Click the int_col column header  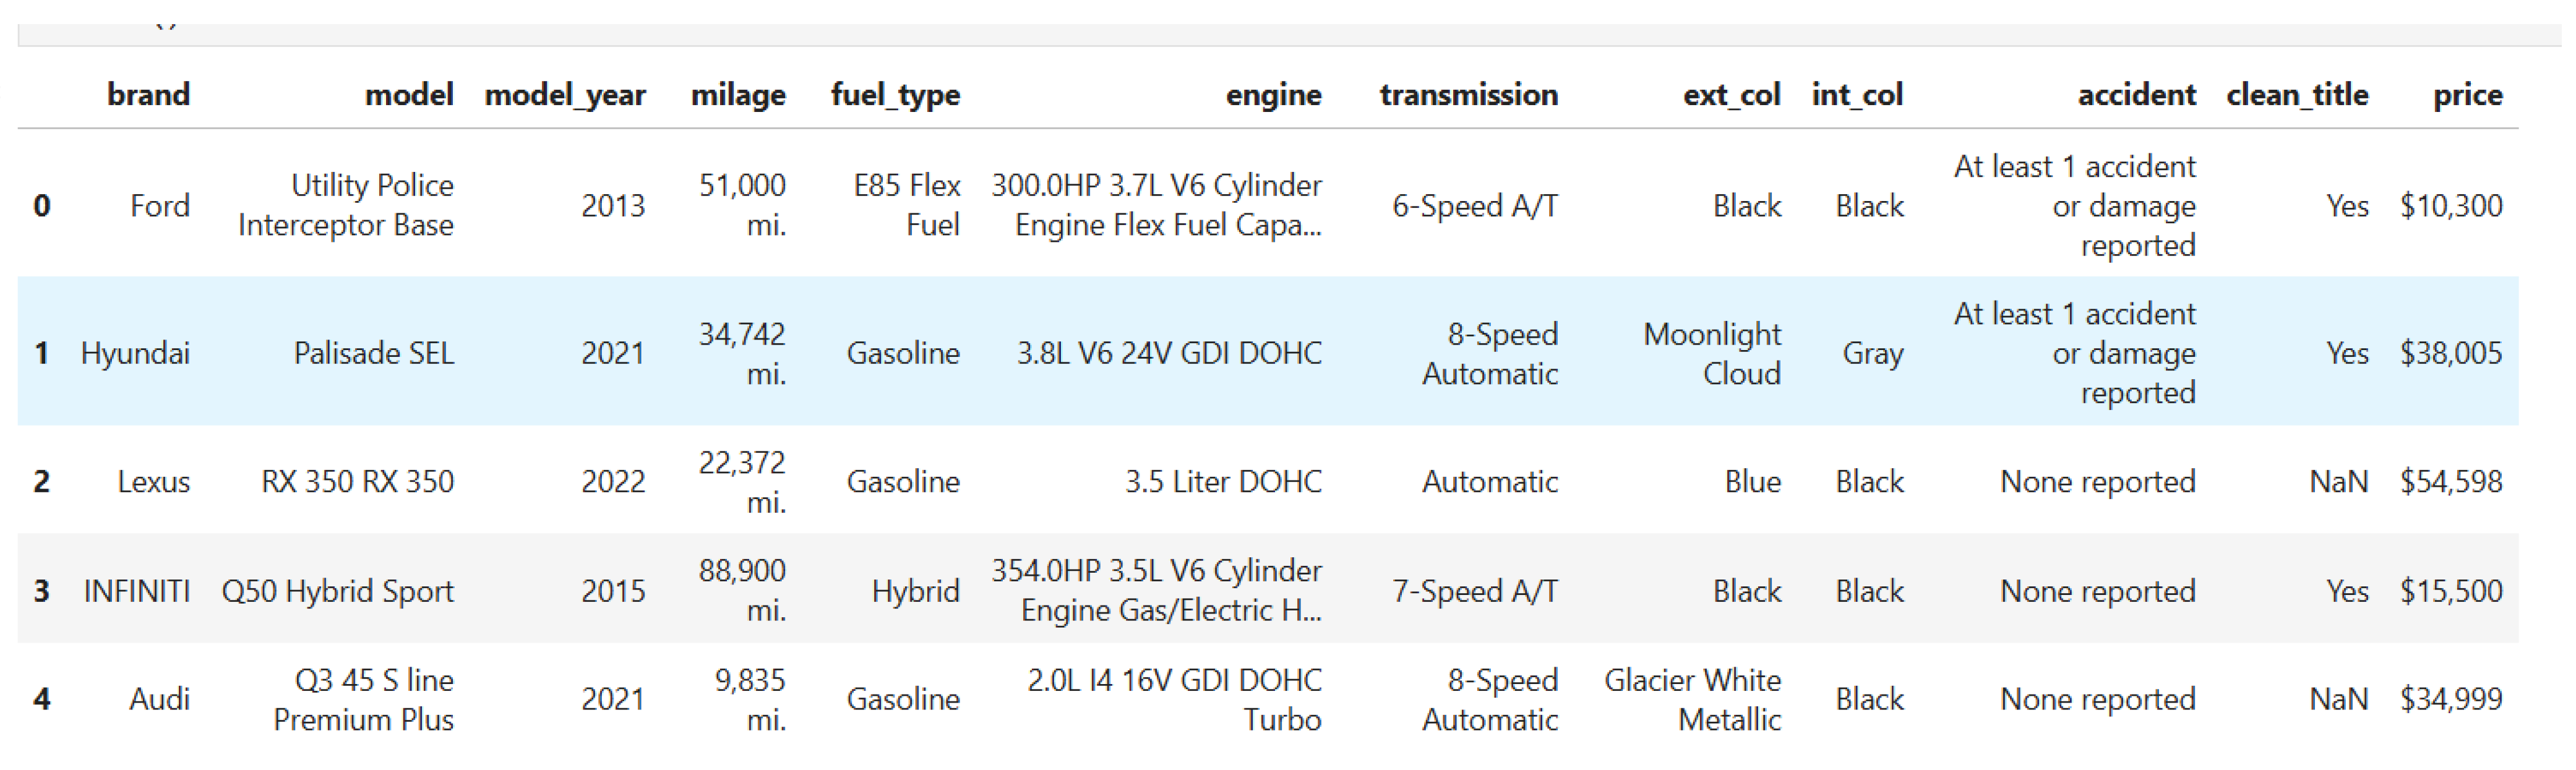pyautogui.click(x=1857, y=95)
